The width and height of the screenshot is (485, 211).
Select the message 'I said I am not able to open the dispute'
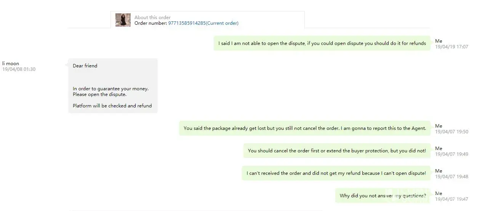point(322,43)
